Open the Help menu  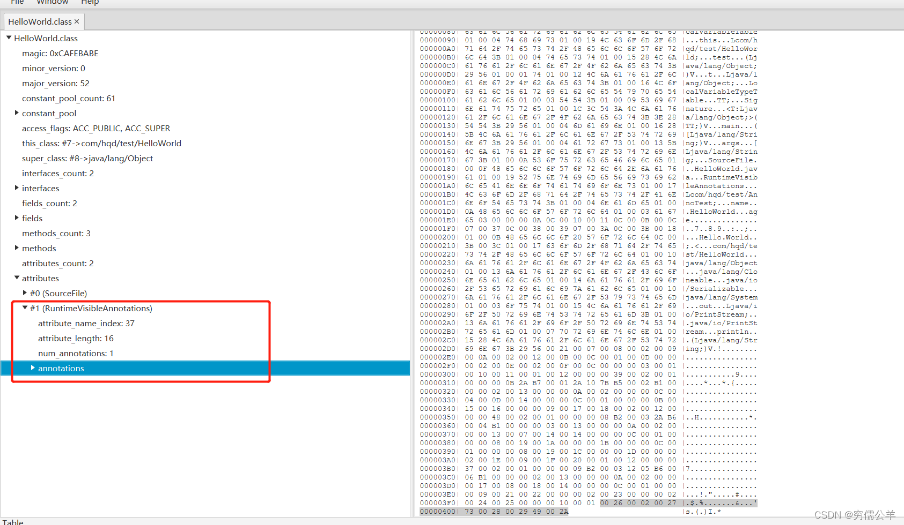click(90, 2)
